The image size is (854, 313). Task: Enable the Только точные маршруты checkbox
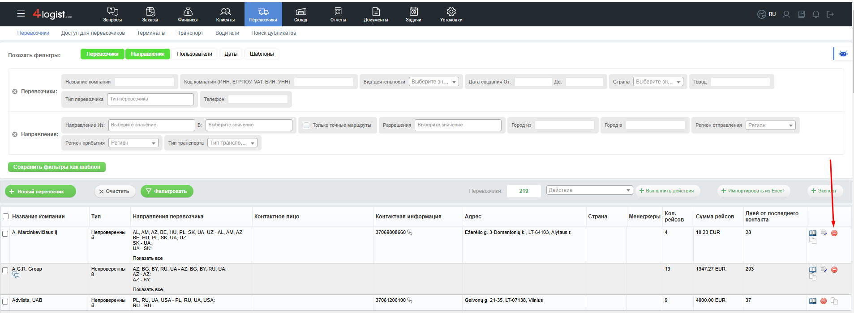(x=307, y=125)
